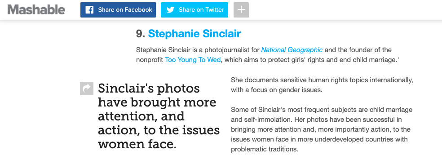Screen dimensions: 442x164
Task: Click the "action, to the issues" quote line
Action: point(159,130)
